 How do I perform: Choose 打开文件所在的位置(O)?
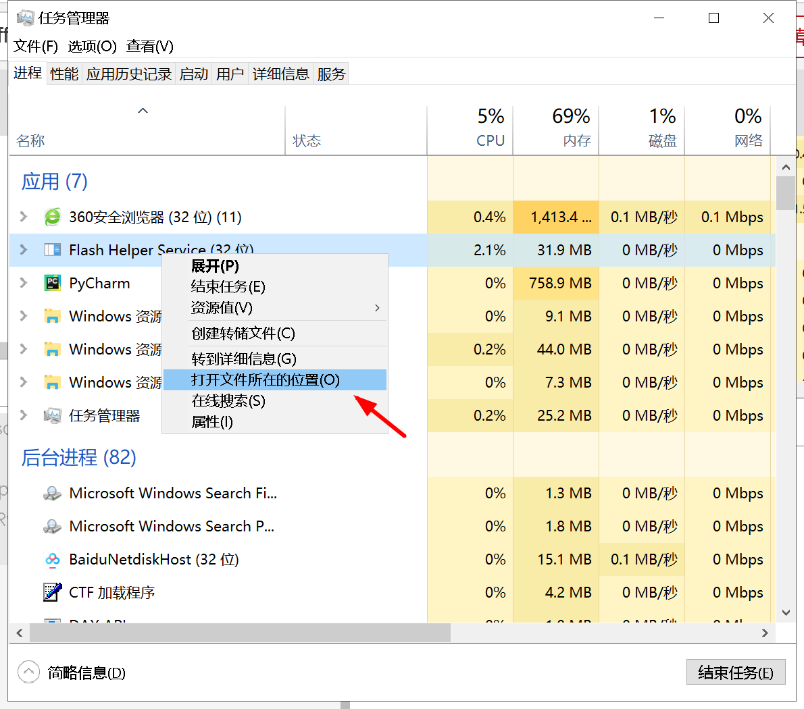(275, 379)
